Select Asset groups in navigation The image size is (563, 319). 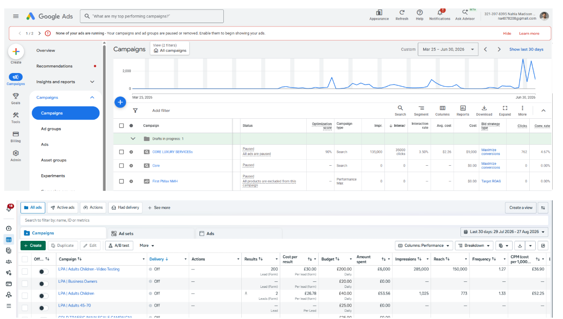pyautogui.click(x=54, y=160)
